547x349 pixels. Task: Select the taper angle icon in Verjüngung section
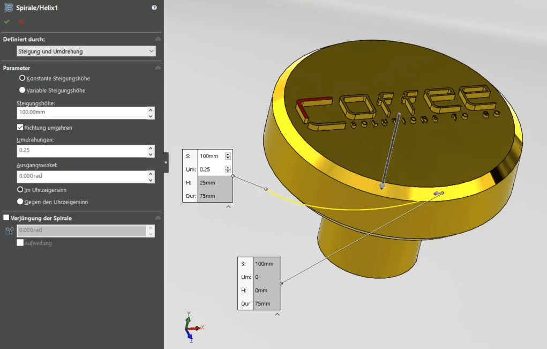(9, 230)
